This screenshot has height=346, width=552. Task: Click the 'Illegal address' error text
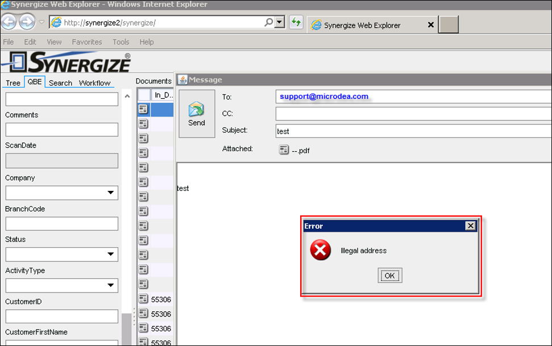(363, 251)
